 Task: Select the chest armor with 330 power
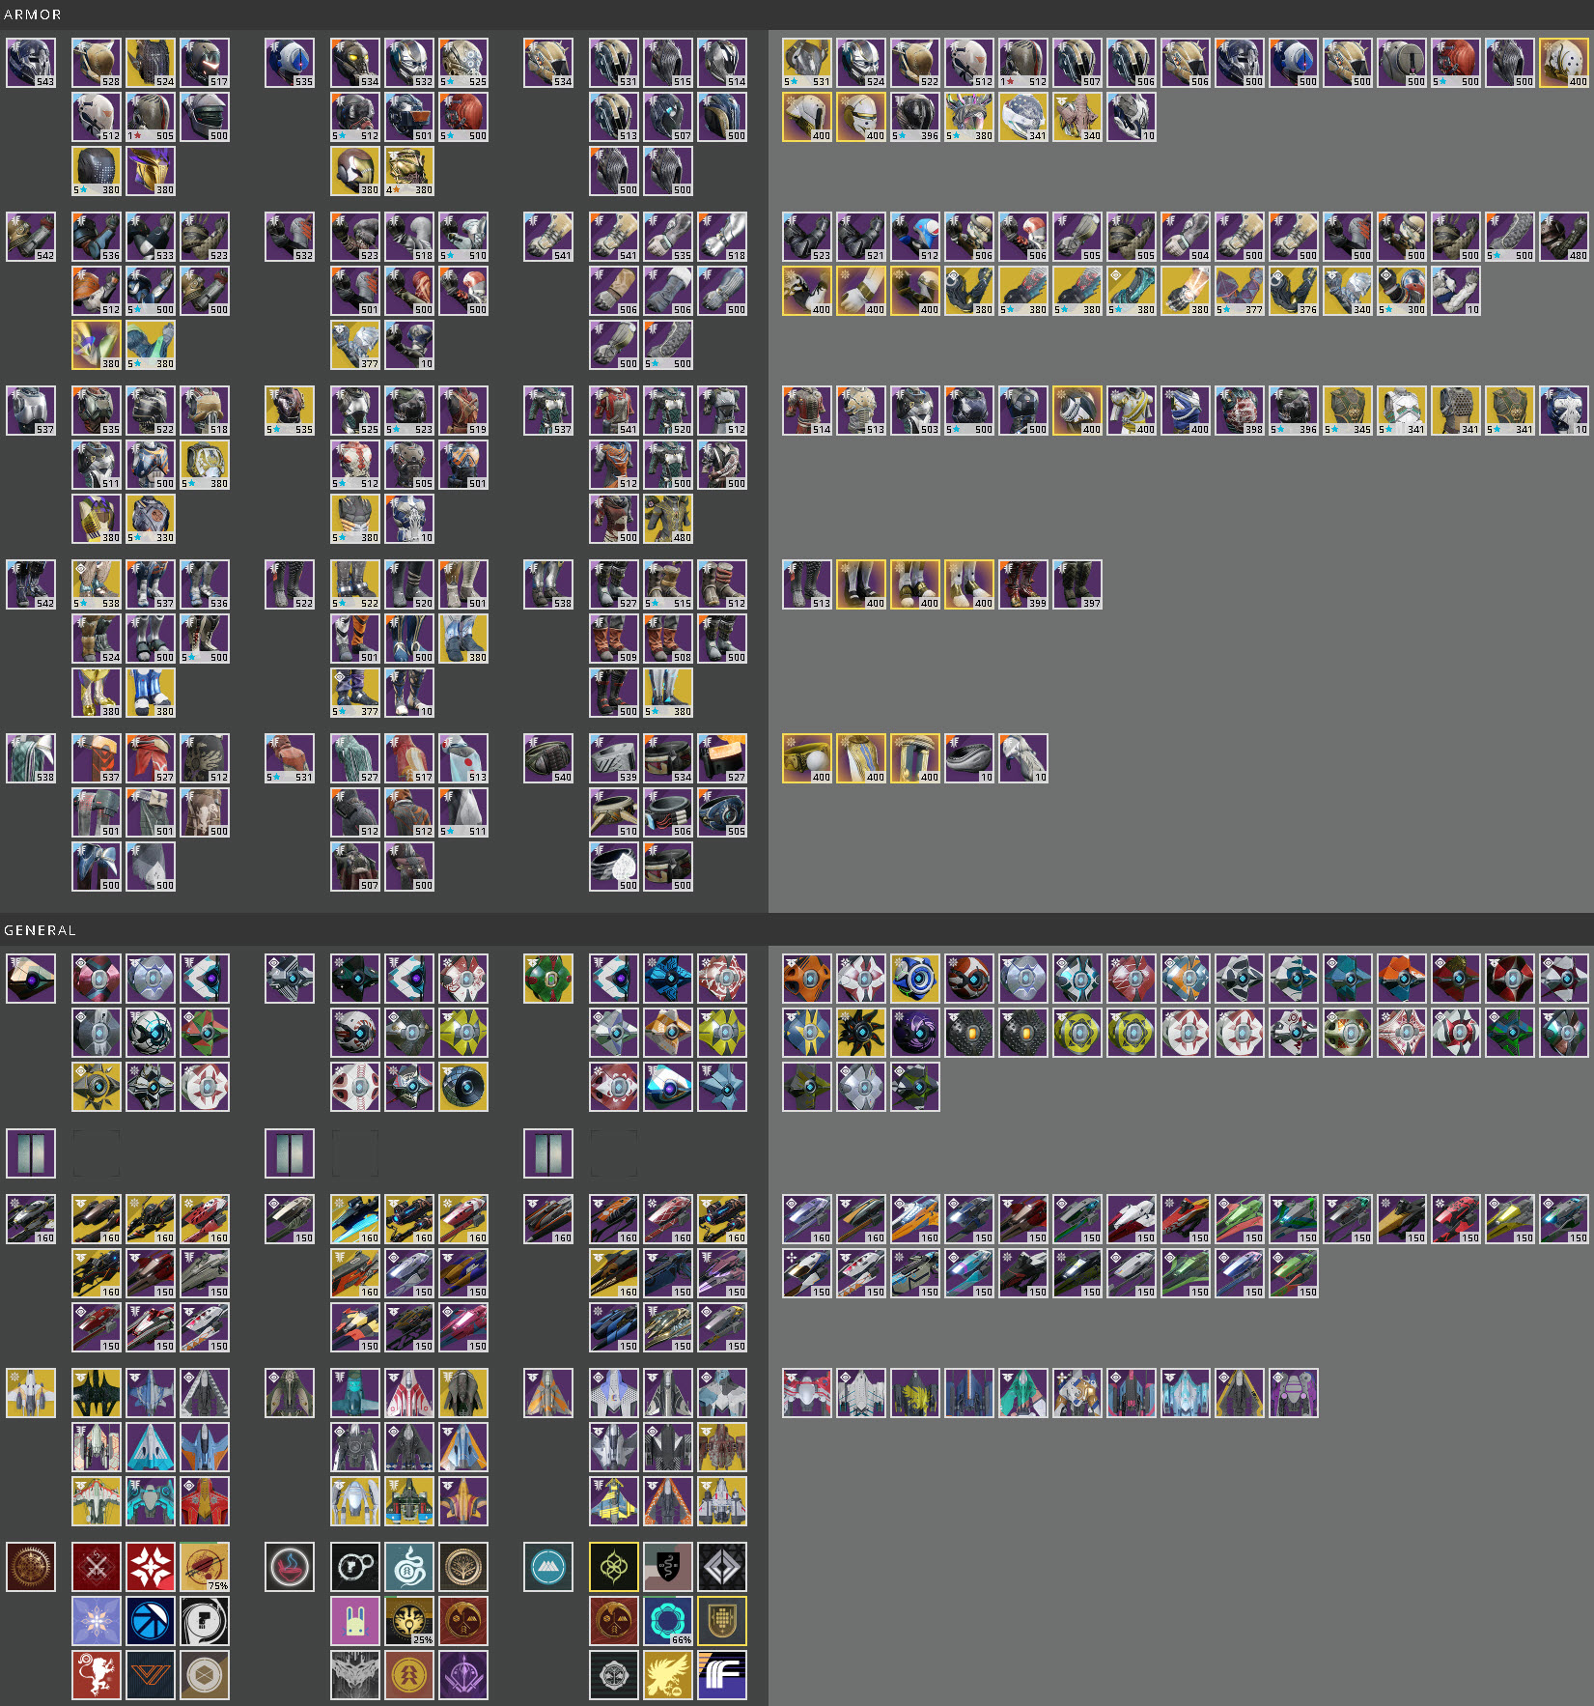(x=151, y=520)
